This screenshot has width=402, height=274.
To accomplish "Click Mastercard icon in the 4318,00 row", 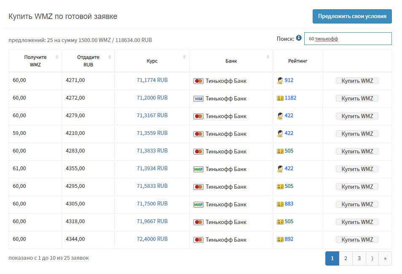I will pyautogui.click(x=198, y=222).
